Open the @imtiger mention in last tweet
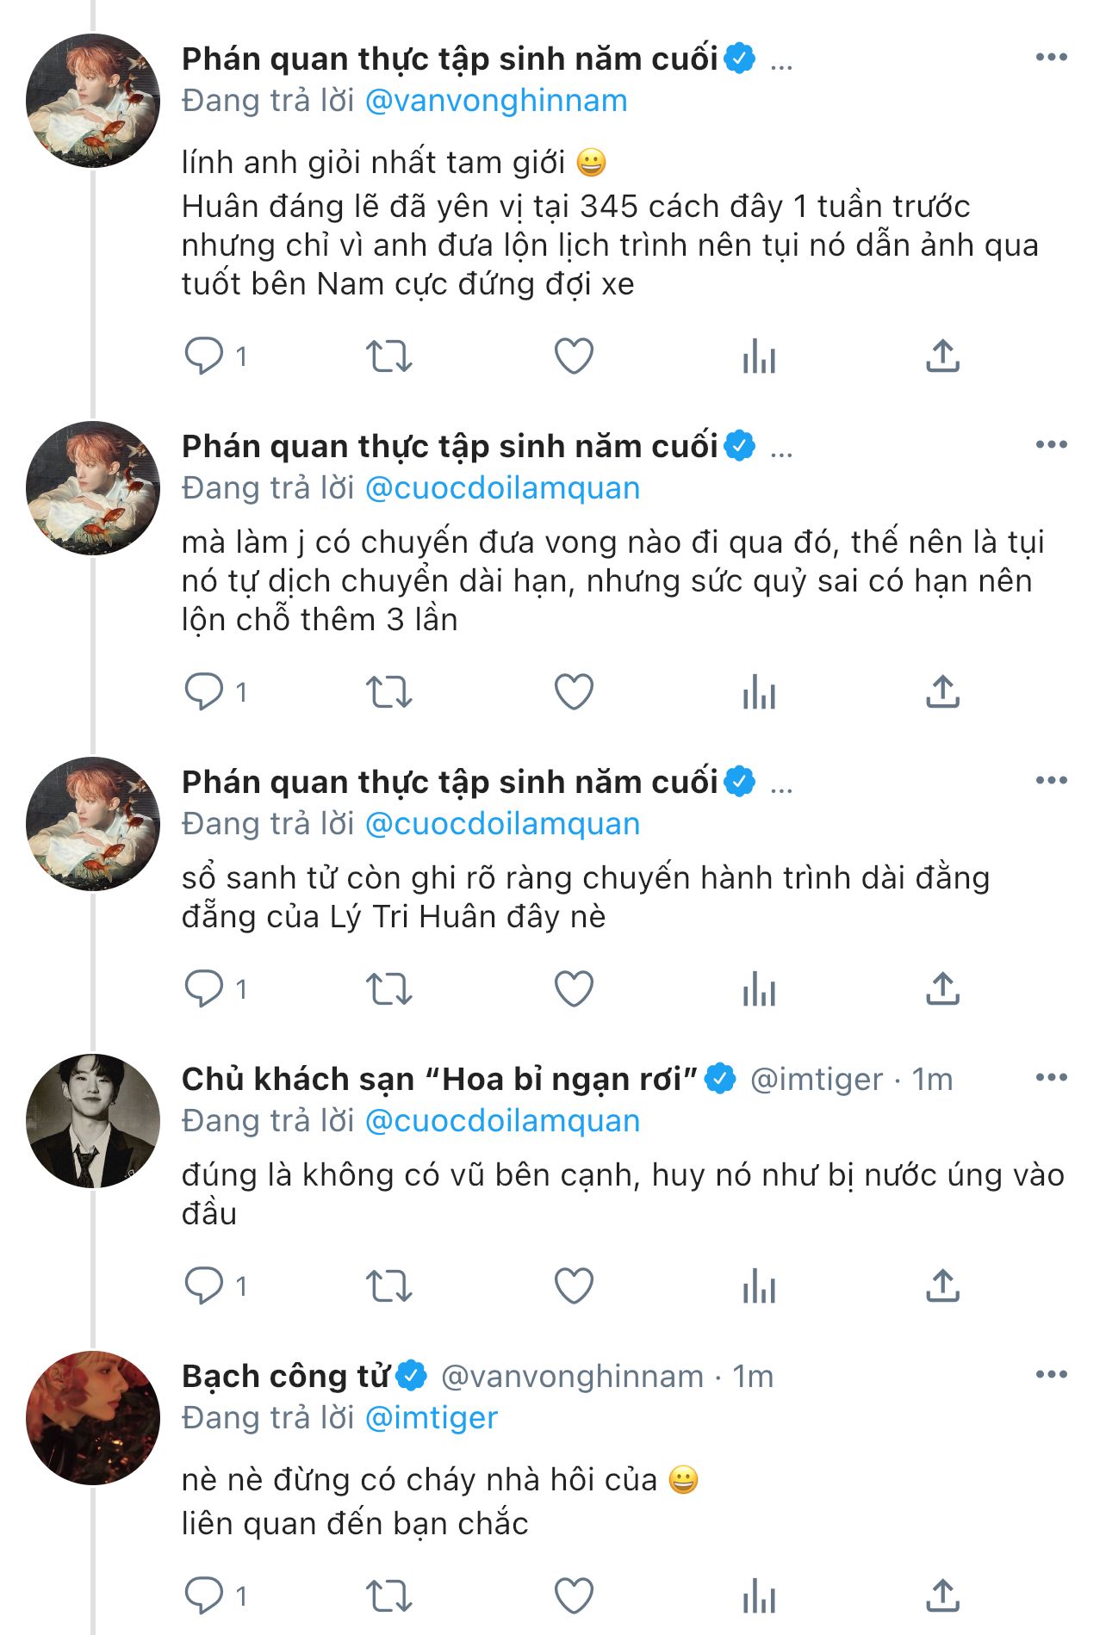 432,1418
